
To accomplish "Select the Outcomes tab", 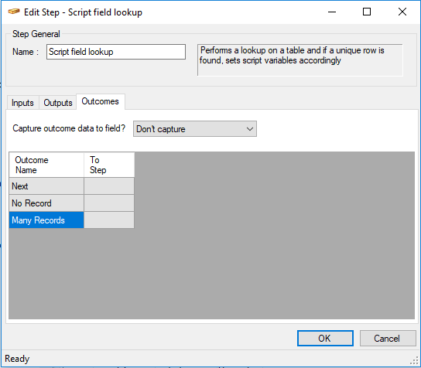I will [101, 101].
